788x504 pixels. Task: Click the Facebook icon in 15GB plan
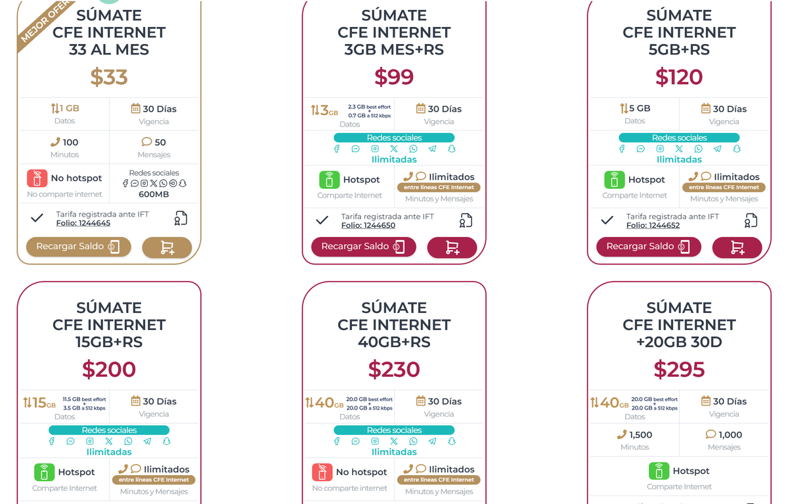coord(52,441)
